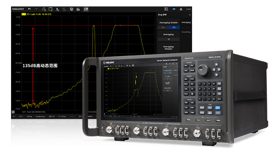Click the user/network icon beside Local
This screenshot has height=160, width=275.
click(x=181, y=9)
